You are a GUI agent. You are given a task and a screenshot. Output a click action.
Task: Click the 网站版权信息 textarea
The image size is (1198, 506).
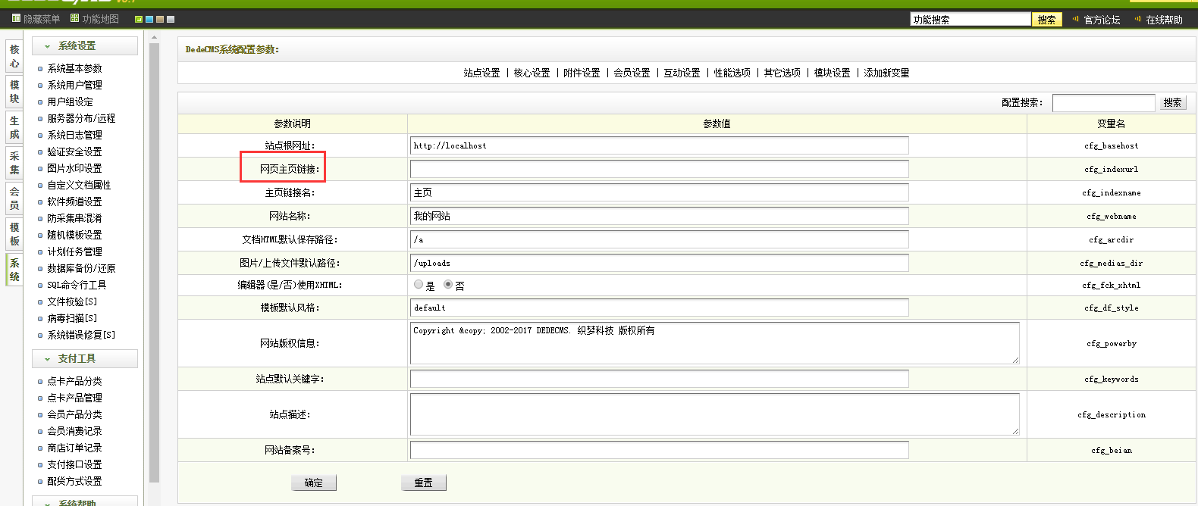[714, 343]
